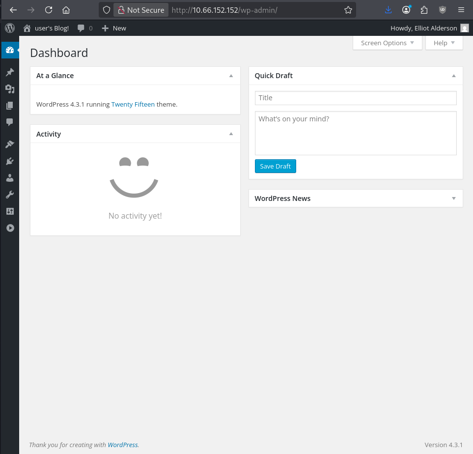Collapse the At a Glance panel
Screen dimensions: 473x454
(231, 76)
